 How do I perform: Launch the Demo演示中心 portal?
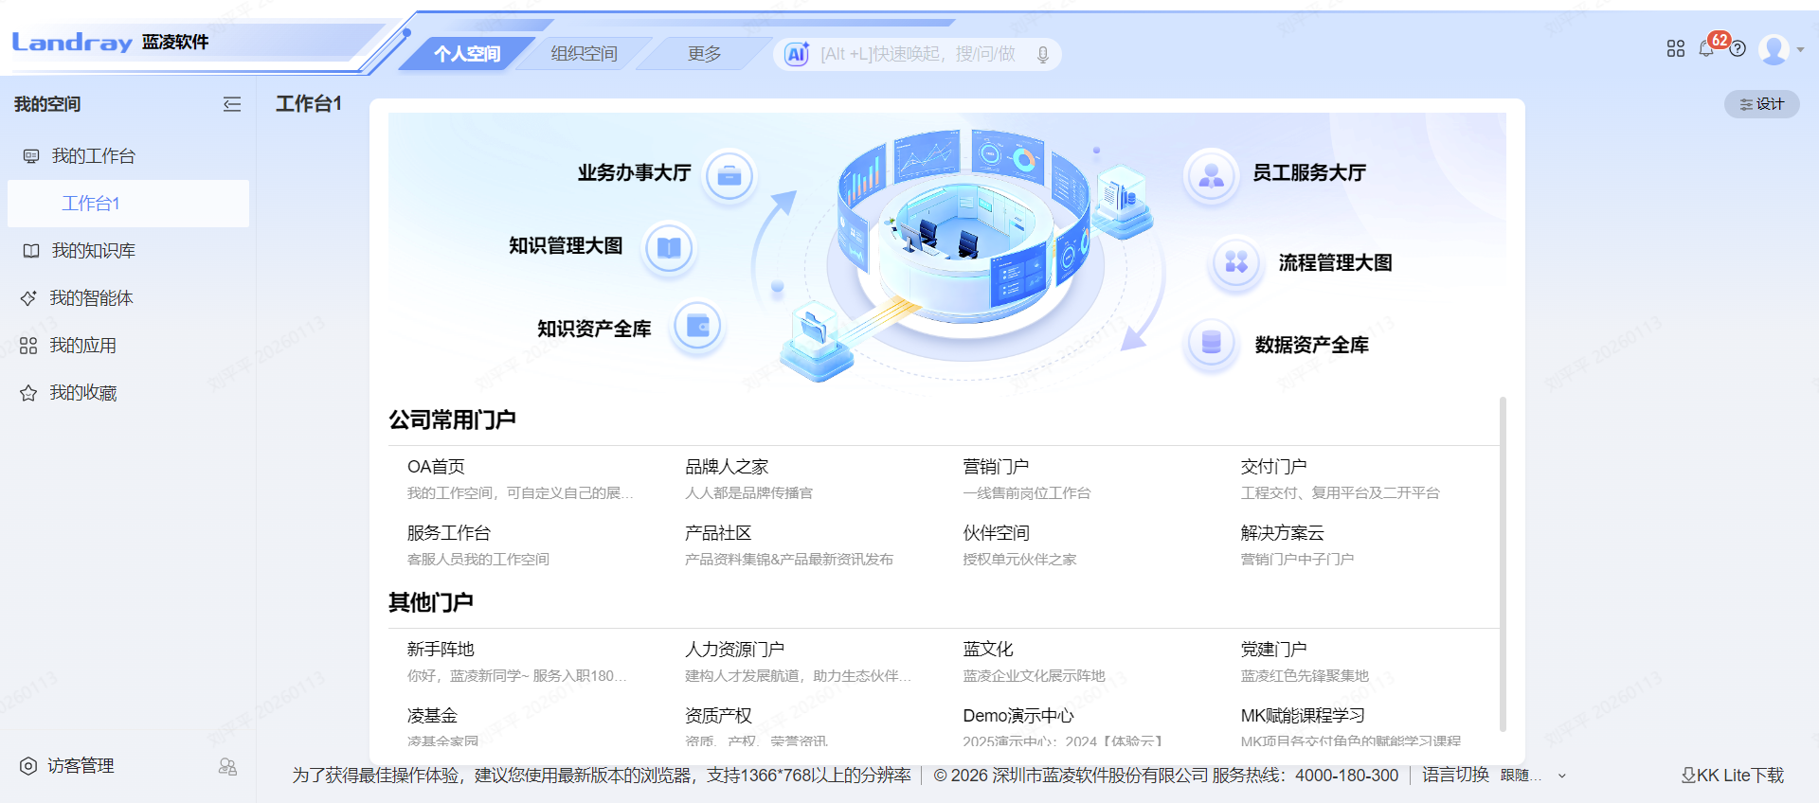coord(1018,716)
